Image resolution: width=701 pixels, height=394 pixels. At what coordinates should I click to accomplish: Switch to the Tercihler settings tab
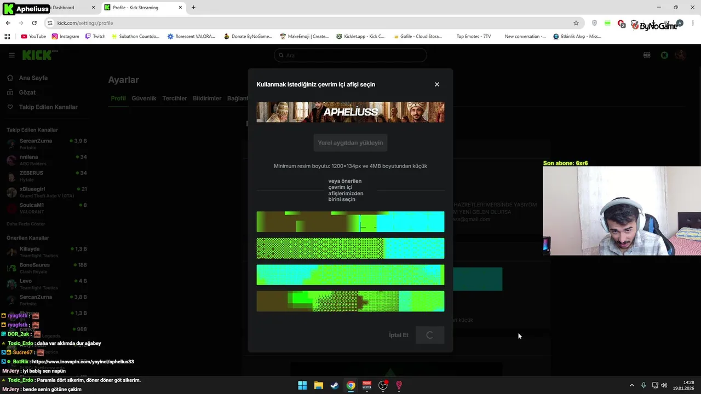tap(175, 99)
